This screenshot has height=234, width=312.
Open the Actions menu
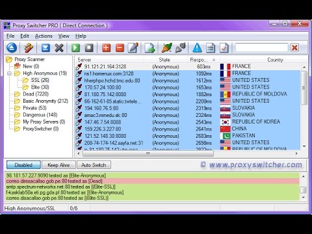(44, 36)
